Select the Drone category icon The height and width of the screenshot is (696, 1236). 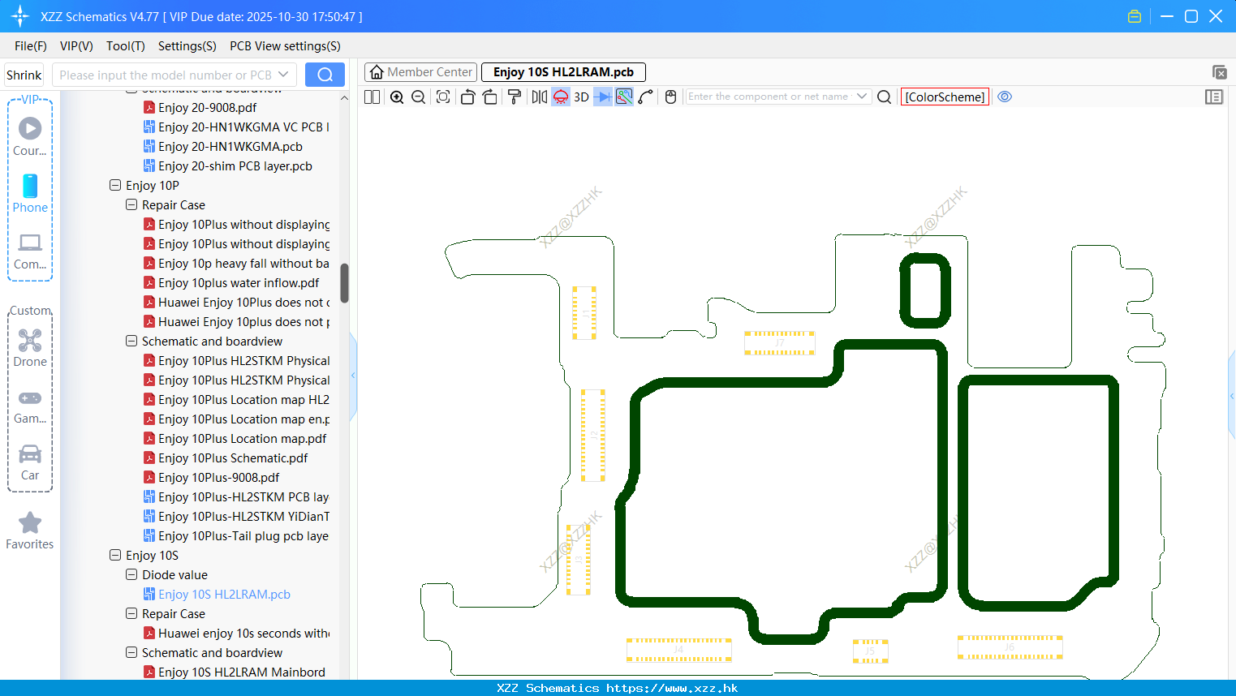30,348
